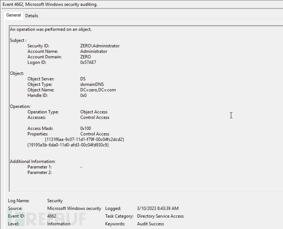283x229 pixels.
Task: Select Accesses value Control Access
Action: (x=95, y=117)
